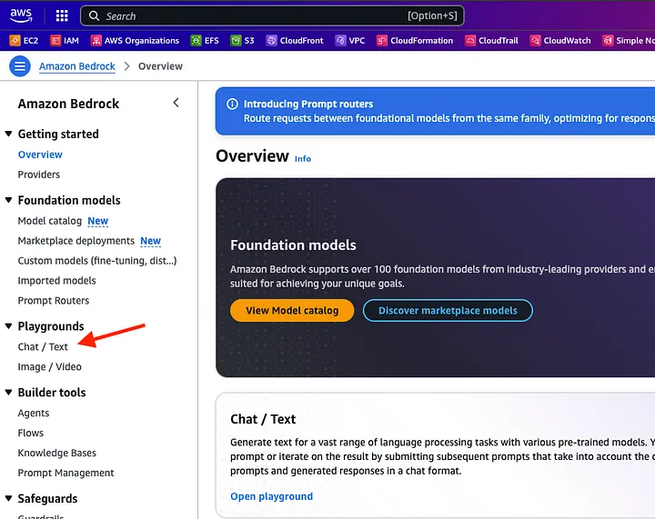Open the Simple Notification shortcut icon
655x519 pixels.
point(608,41)
